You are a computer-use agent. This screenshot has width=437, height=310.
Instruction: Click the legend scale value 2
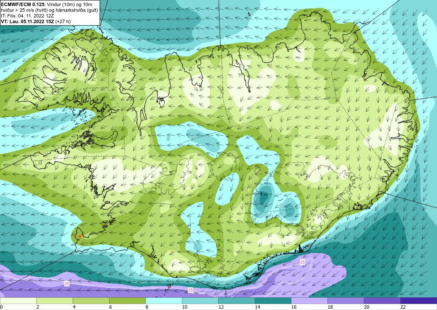[38, 307]
